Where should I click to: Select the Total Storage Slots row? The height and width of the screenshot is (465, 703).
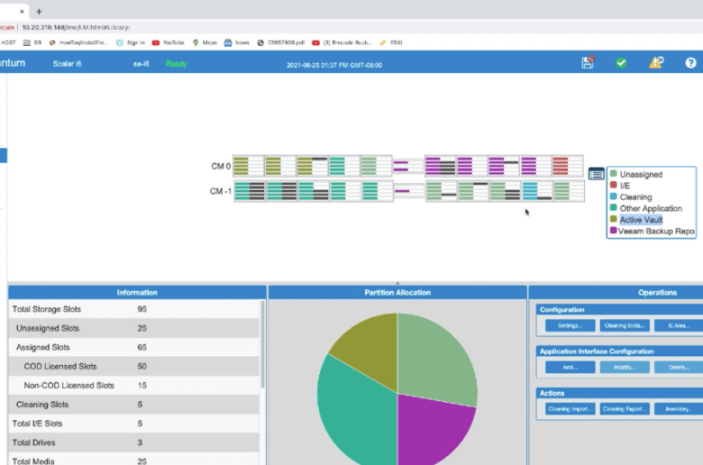coord(133,309)
